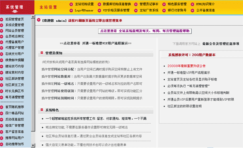Screen dimensions: 243x148
Task: Open the 必须每月执行"每月清理管理" notice
Action: 188,86
